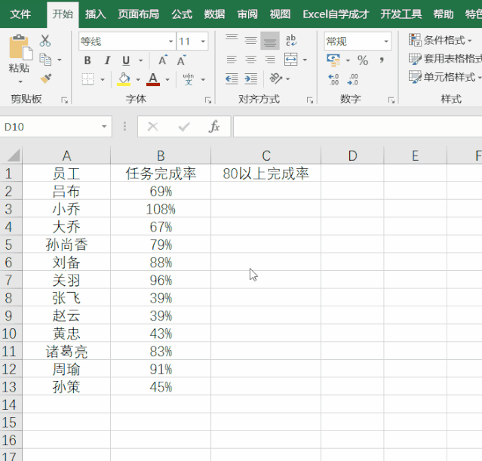Decrease decimal places
This screenshot has width=482, height=461.
[x=352, y=79]
